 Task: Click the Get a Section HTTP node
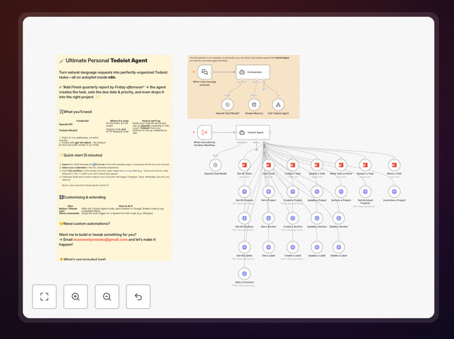tap(268, 218)
